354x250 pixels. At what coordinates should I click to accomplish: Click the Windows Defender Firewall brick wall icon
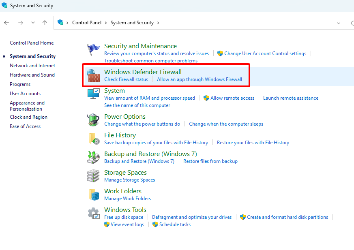[x=93, y=75]
